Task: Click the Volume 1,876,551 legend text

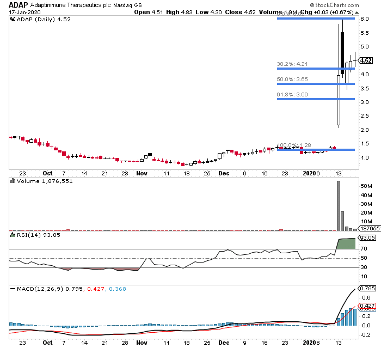Action: [x=45, y=181]
